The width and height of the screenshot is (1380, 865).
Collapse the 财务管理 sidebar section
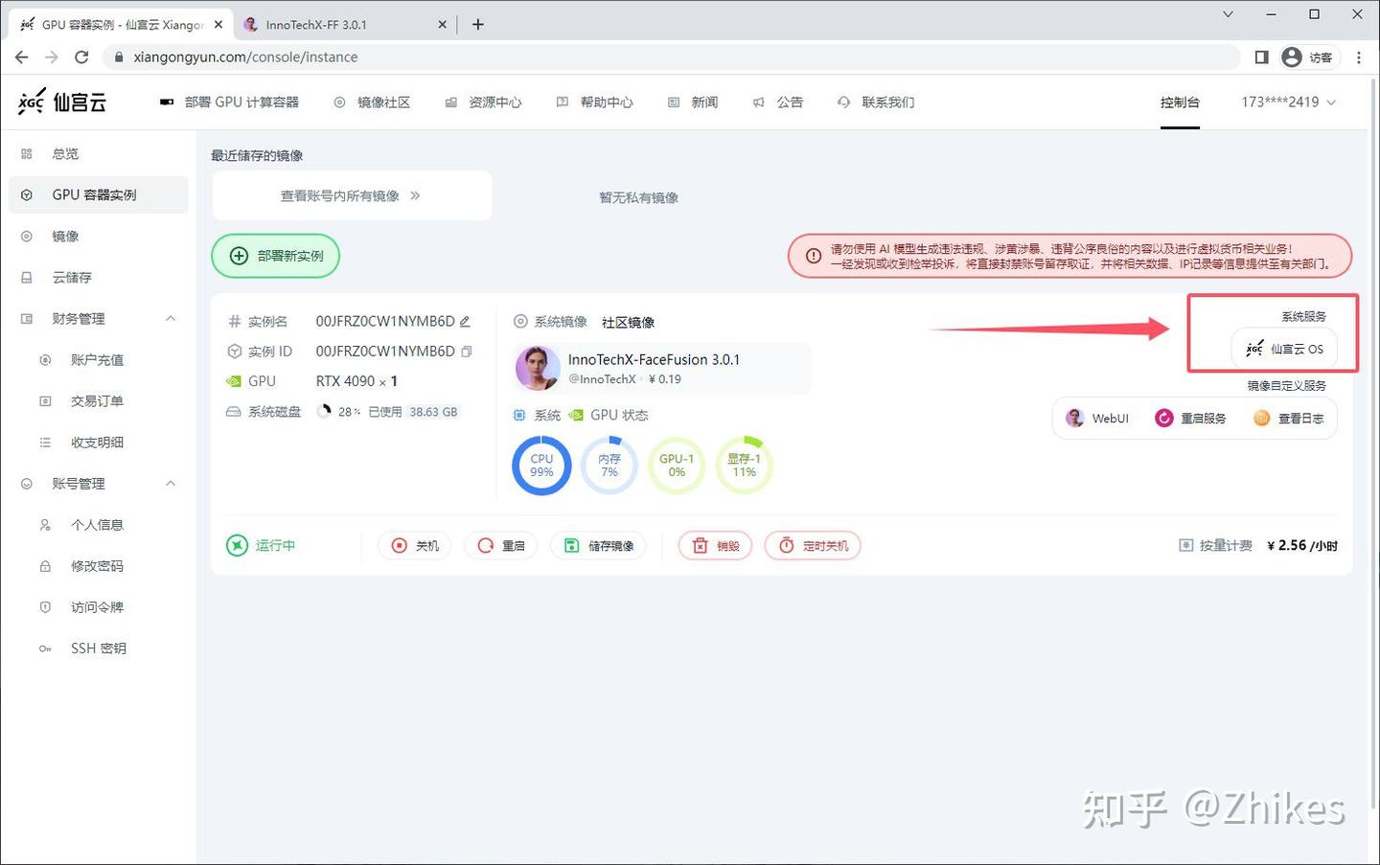(x=171, y=319)
